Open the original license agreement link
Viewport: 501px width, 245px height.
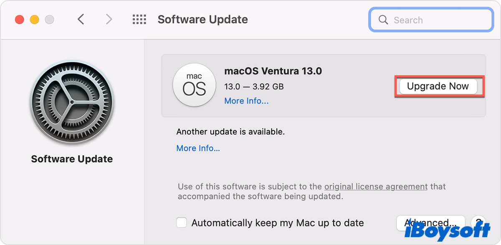[x=376, y=186]
